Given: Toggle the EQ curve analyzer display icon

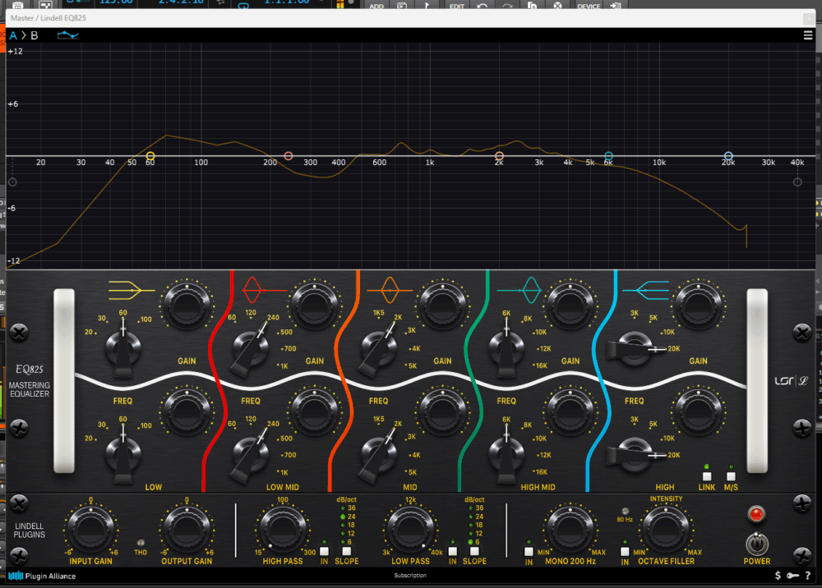Looking at the screenshot, I should 67,35.
